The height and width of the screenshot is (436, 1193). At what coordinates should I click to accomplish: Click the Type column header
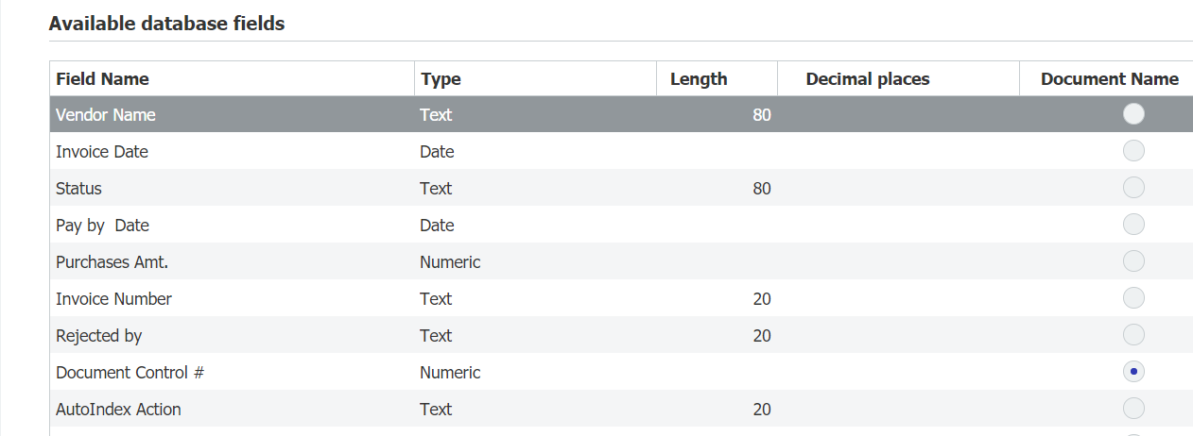click(x=441, y=79)
